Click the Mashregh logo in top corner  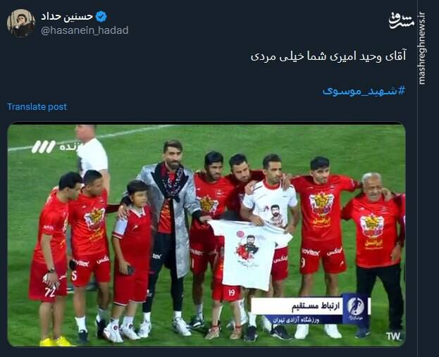coord(402,20)
